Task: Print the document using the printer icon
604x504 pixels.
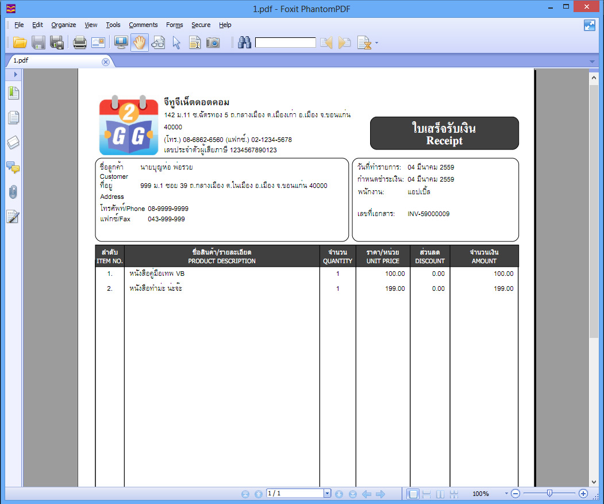Action: (x=80, y=43)
